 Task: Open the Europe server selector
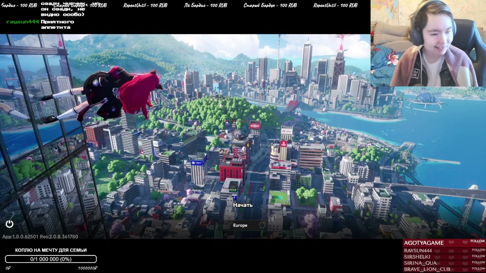[x=245, y=225]
